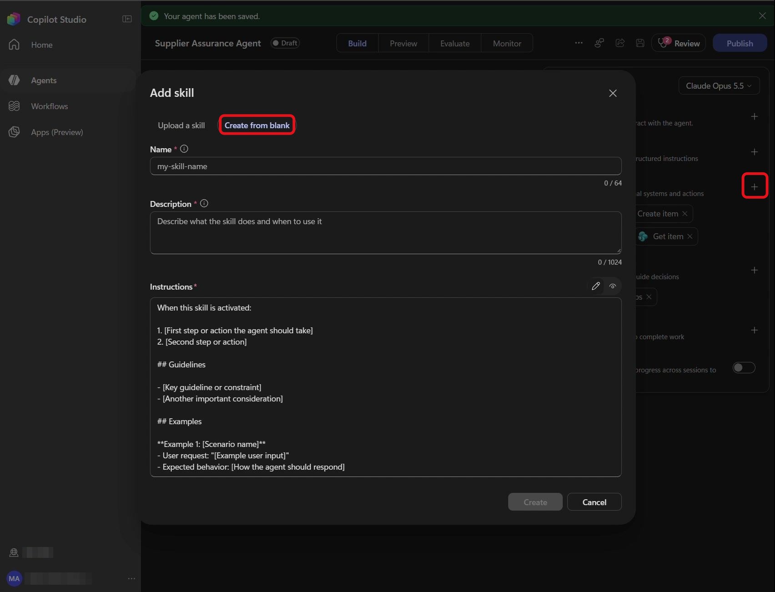Open the more options ellipsis in toolbar
The width and height of the screenshot is (775, 592).
(x=579, y=43)
